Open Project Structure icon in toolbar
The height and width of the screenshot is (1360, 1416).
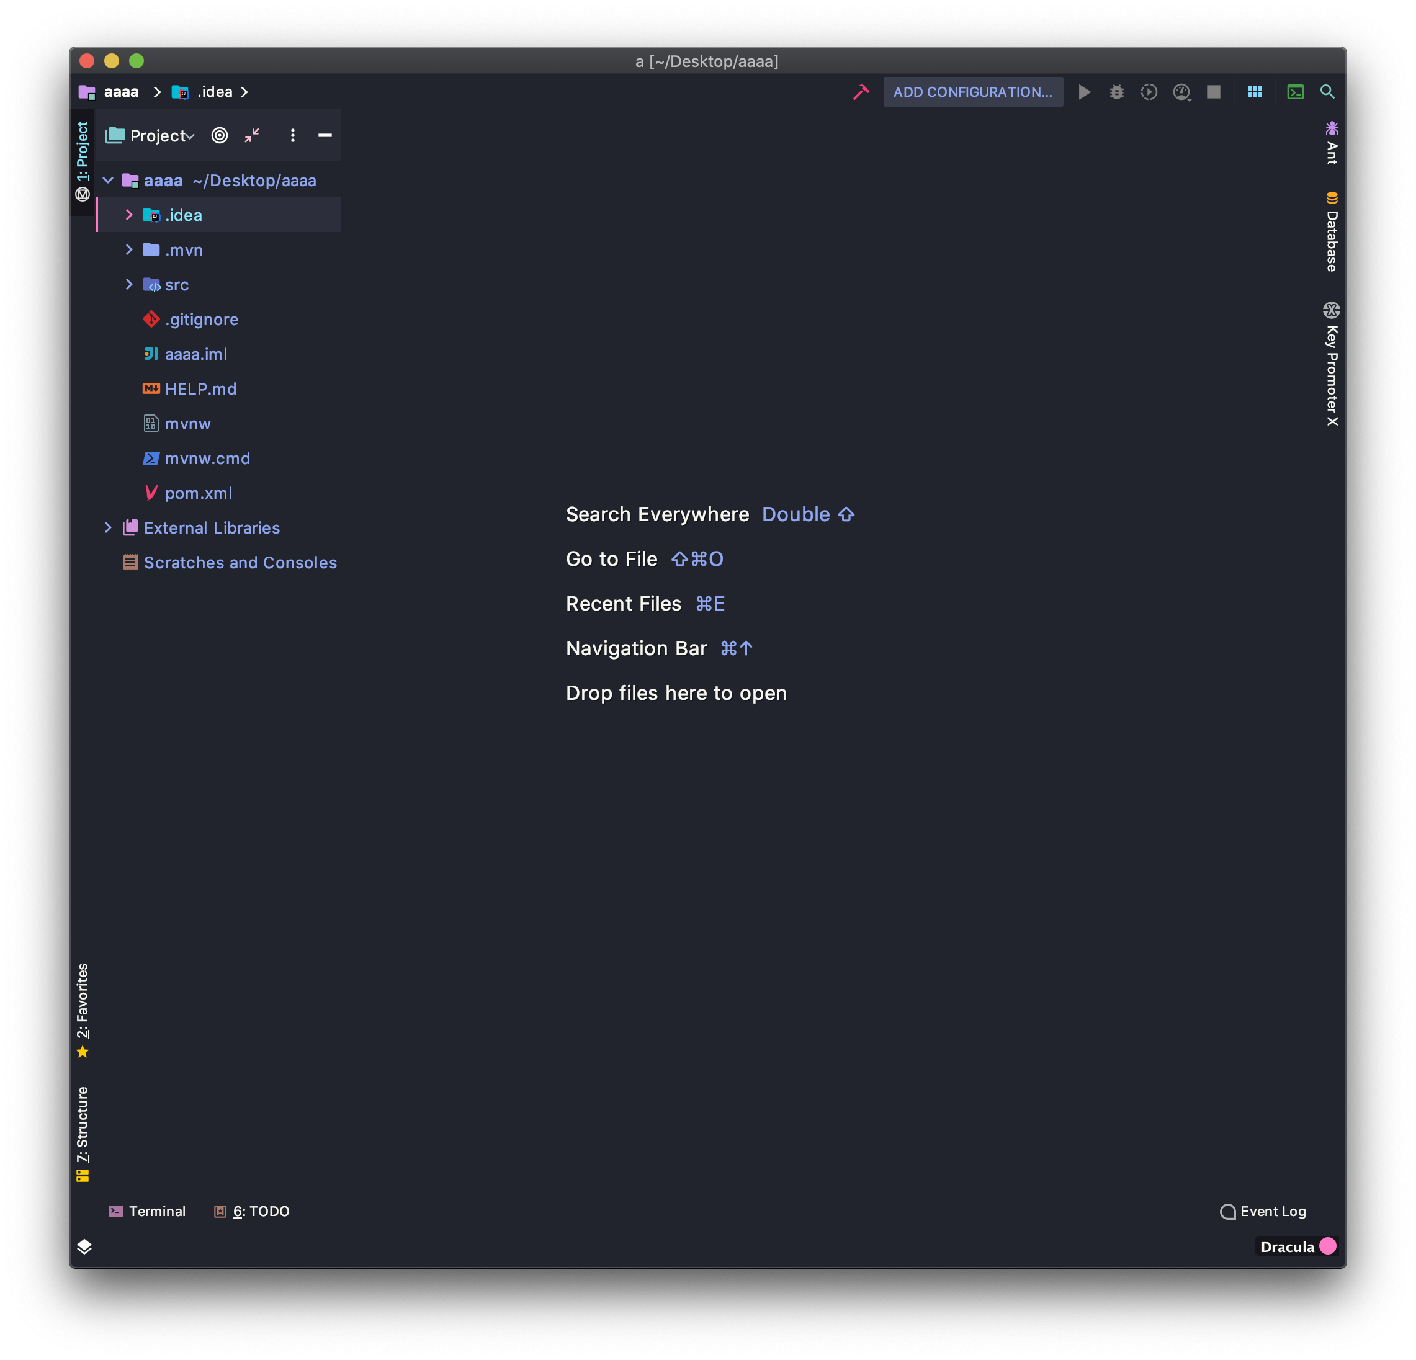click(x=1255, y=92)
